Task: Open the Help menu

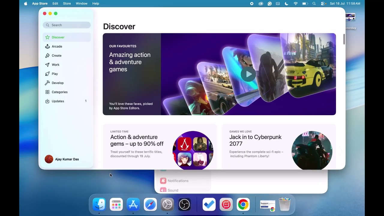Action: point(96,4)
